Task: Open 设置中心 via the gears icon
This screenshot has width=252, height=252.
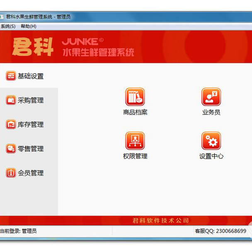Action: pyautogui.click(x=211, y=141)
